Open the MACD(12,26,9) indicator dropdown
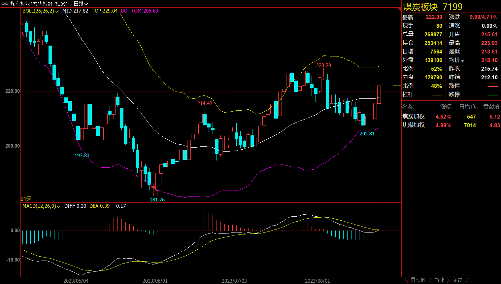501x284 pixels. point(41,206)
